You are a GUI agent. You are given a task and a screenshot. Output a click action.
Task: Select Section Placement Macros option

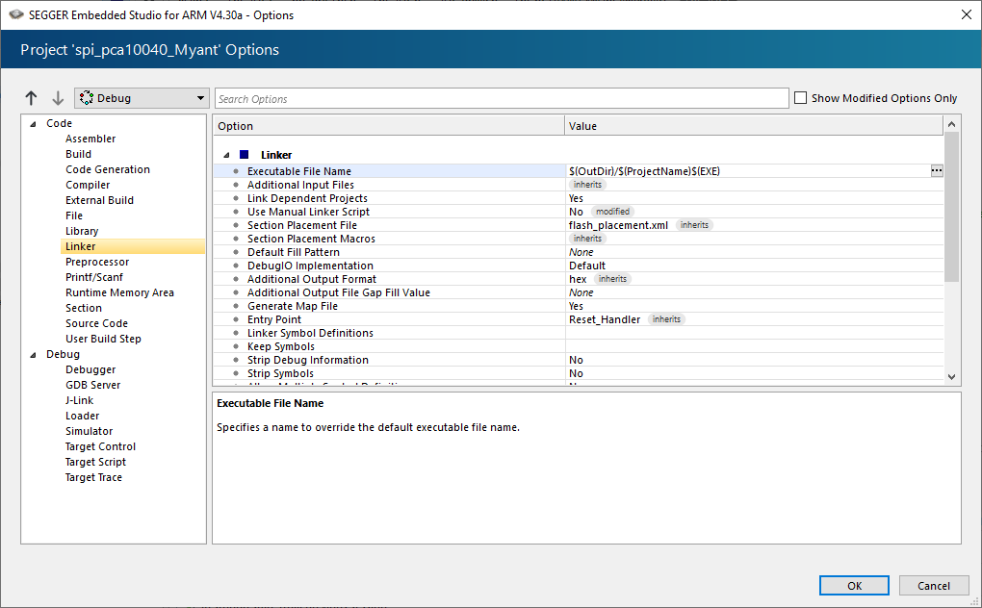(311, 239)
